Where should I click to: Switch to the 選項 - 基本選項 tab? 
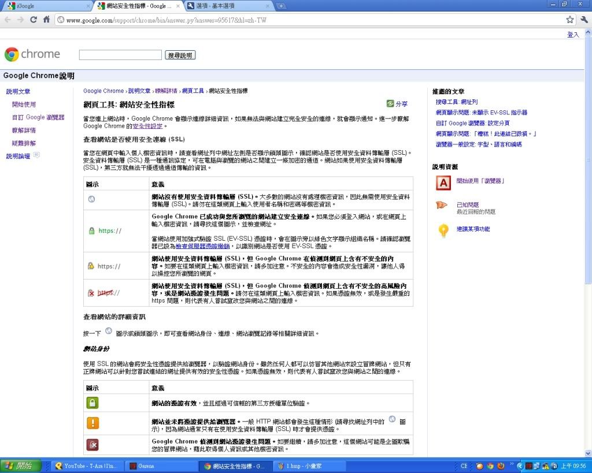(228, 6)
